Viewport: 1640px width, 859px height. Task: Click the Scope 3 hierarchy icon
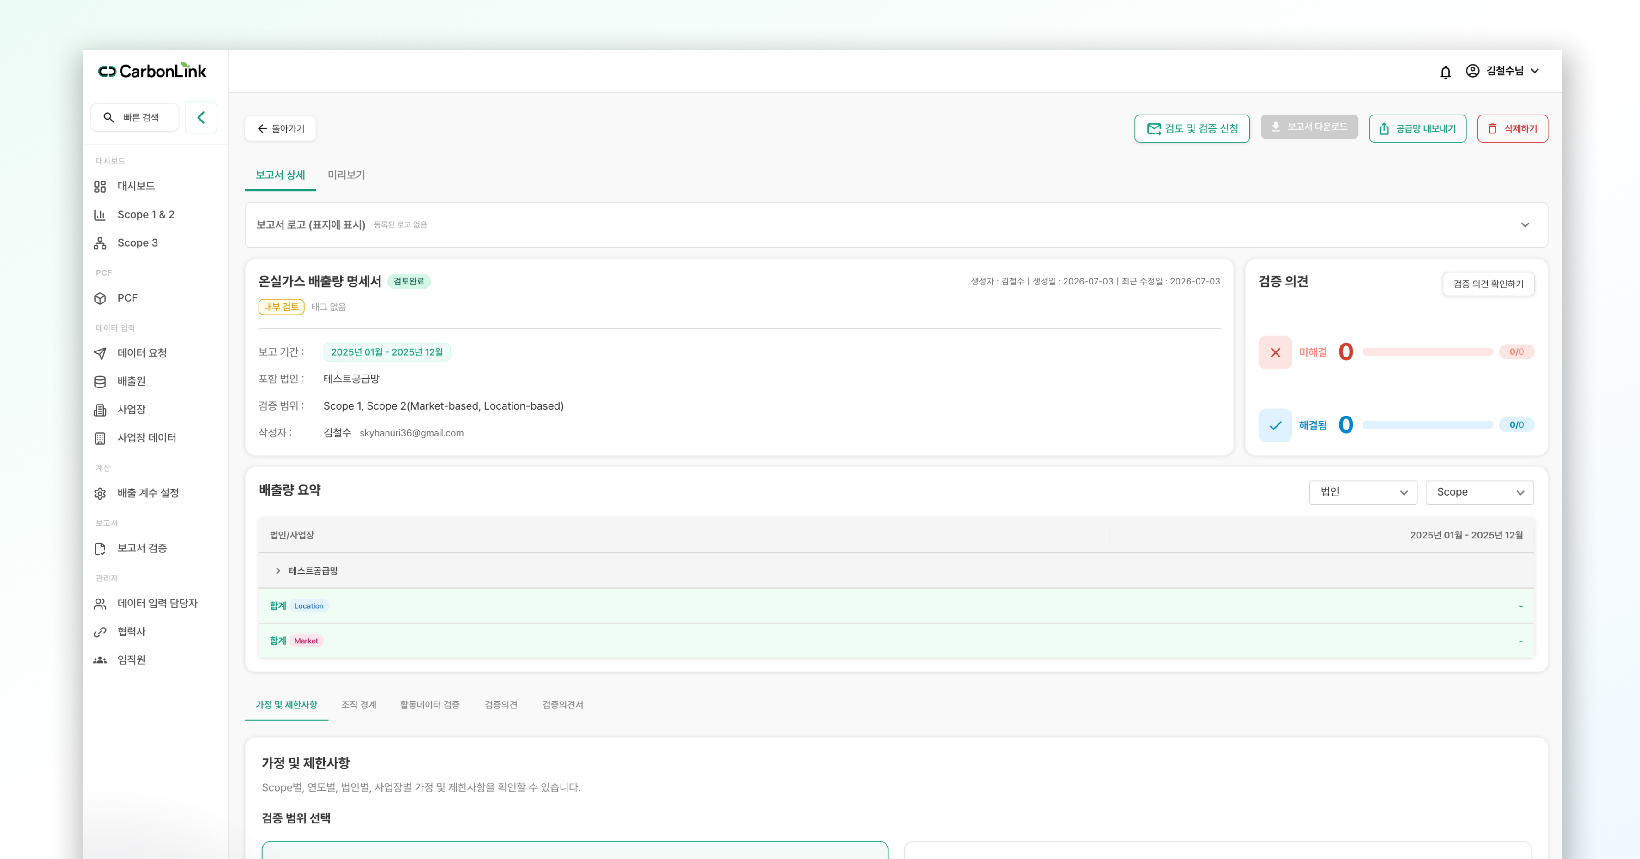tap(100, 243)
